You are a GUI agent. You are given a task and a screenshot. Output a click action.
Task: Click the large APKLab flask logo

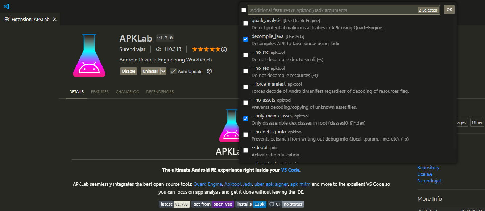point(89,56)
